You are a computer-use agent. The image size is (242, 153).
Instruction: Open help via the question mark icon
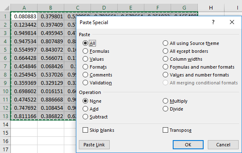[x=213, y=22]
